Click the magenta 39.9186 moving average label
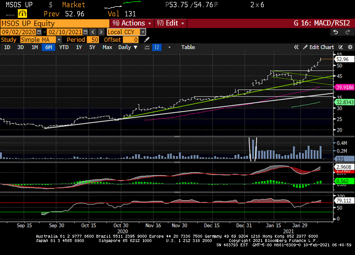This screenshot has width=355, height=255. pos(344,87)
